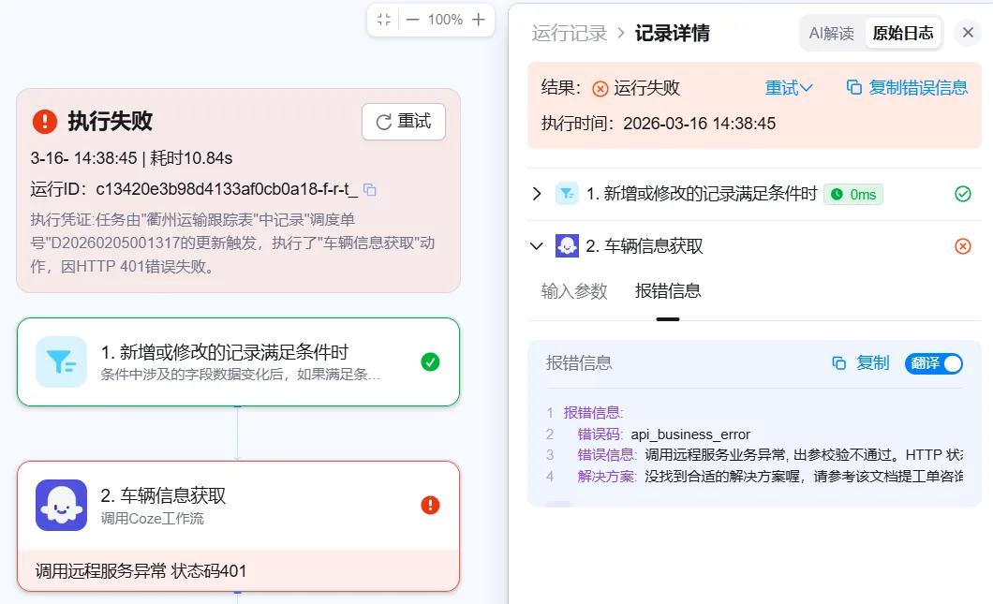Screen dimensions: 993x604
Task: Zoom out with the minus icon
Action: (413, 20)
